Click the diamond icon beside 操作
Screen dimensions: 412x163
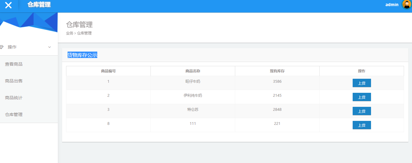(x=2, y=47)
